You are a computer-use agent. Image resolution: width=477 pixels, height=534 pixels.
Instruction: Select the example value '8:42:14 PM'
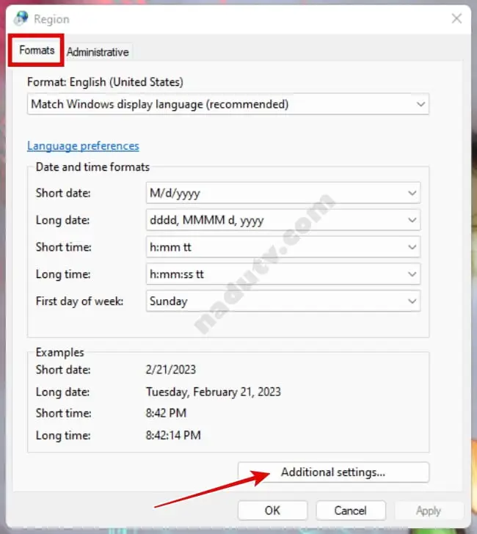coord(173,435)
